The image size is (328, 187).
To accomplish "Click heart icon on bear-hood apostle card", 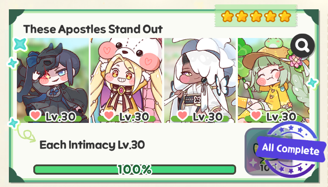I will (109, 115).
